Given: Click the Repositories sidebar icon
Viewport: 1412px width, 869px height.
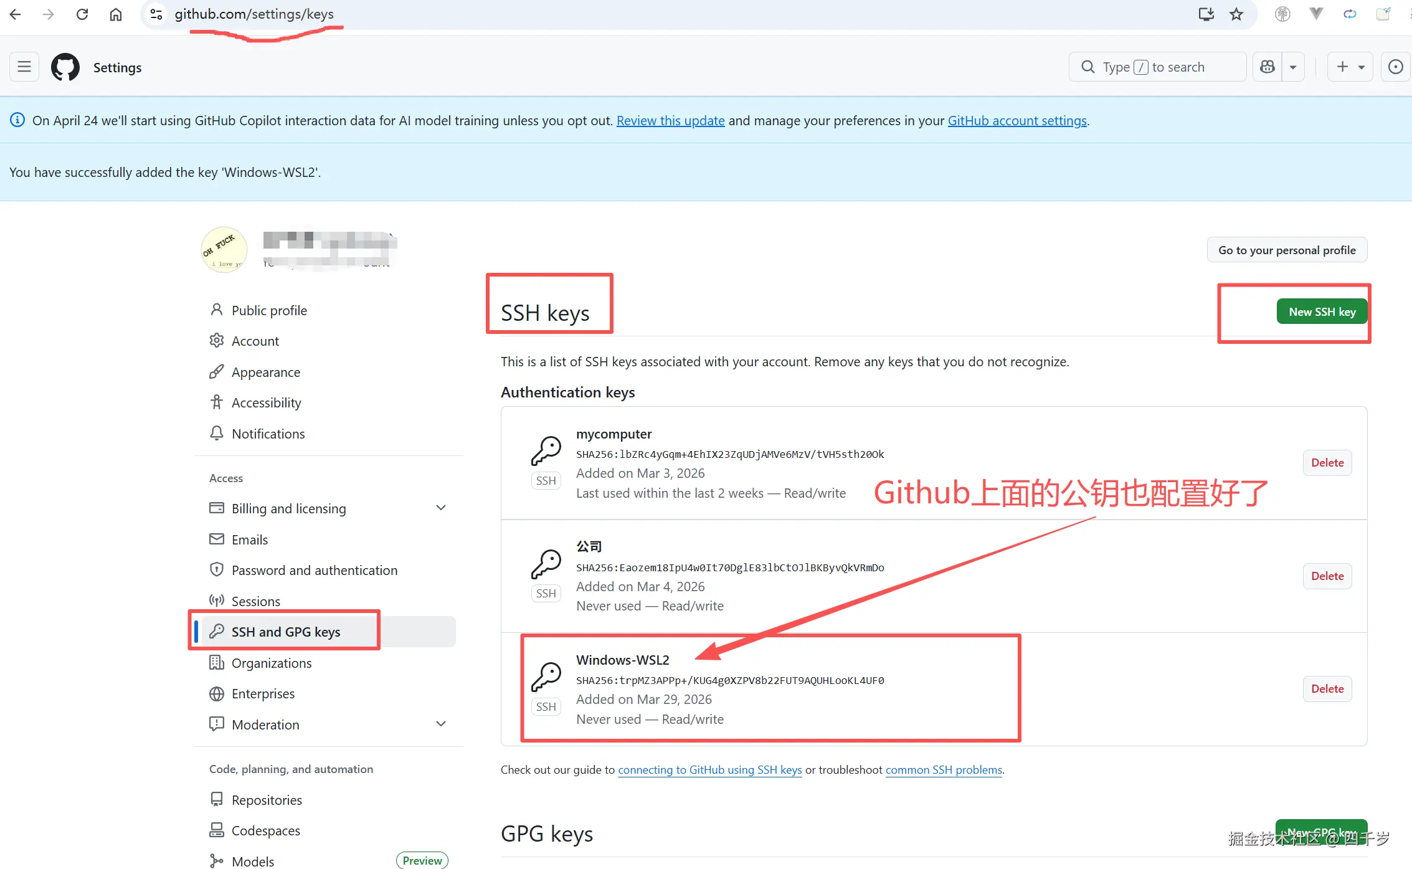Looking at the screenshot, I should coord(216,799).
